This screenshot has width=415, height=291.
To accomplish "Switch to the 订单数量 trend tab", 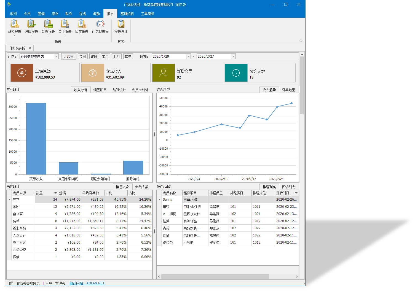I will [x=289, y=90].
